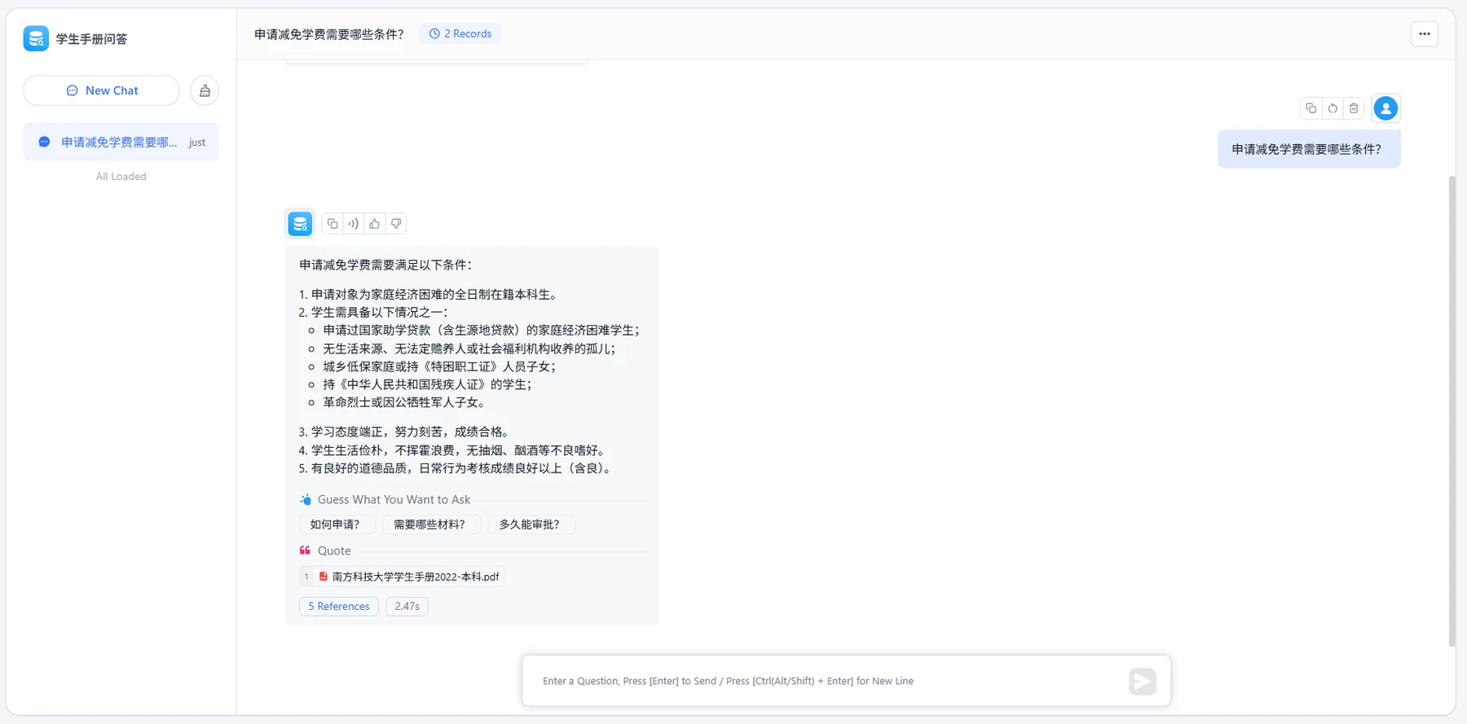
Task: Click the 学生手册问答 app logo icon
Action: (36, 38)
